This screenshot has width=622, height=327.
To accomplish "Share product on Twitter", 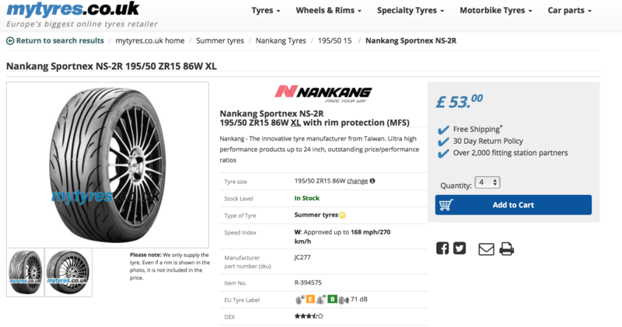I will [x=460, y=249].
